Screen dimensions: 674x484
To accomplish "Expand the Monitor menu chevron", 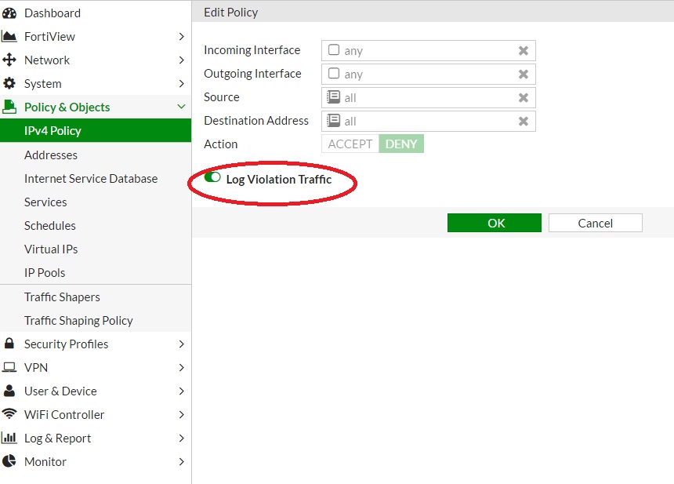I will coord(181,461).
